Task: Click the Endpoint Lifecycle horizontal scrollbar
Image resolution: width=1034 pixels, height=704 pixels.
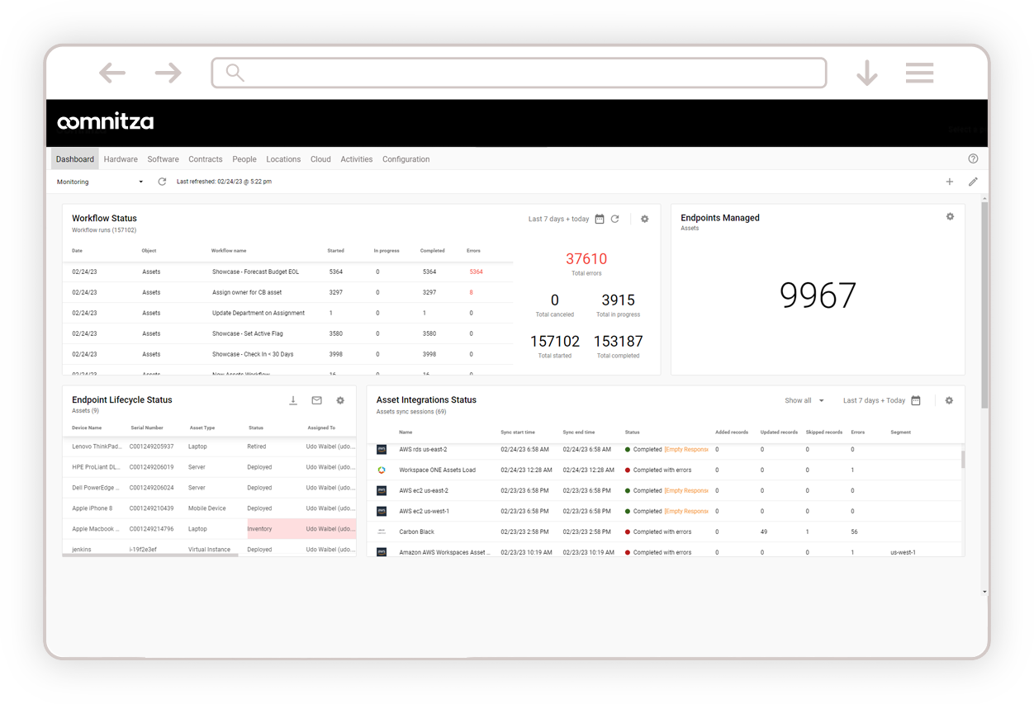Action: click(x=150, y=555)
